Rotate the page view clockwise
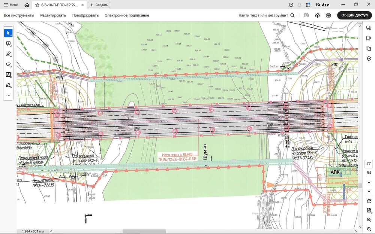Screen dimensions: 375x234 click(x=369, y=201)
